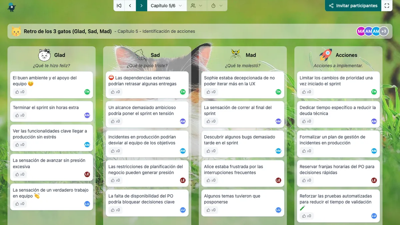Click the red LÉ avatar on 'Alice estaba frustrada' card

[x=278, y=180]
